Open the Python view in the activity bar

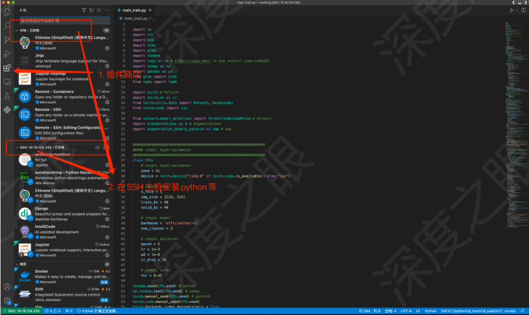7,110
